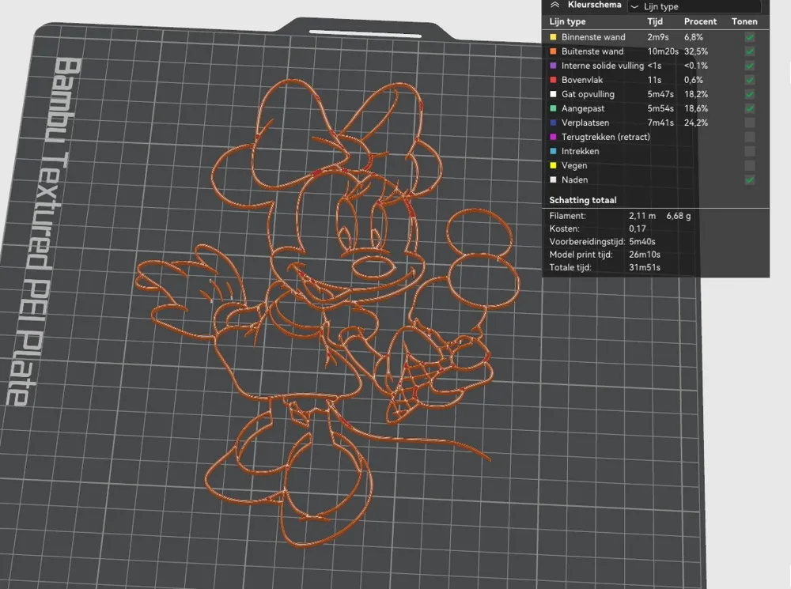Image resolution: width=791 pixels, height=589 pixels.
Task: Click the Procent column header
Action: point(700,22)
